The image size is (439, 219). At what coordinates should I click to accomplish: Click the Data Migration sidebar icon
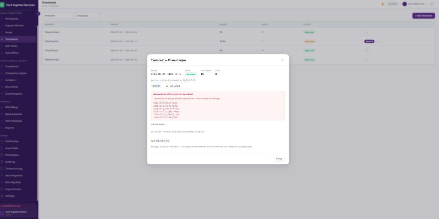2,182
